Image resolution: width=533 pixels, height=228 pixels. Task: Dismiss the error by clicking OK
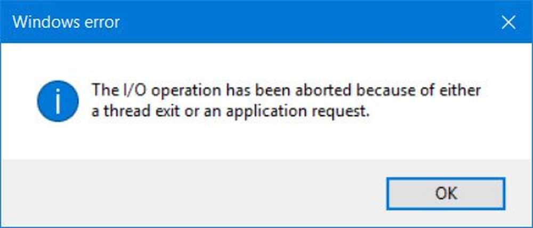point(446,194)
